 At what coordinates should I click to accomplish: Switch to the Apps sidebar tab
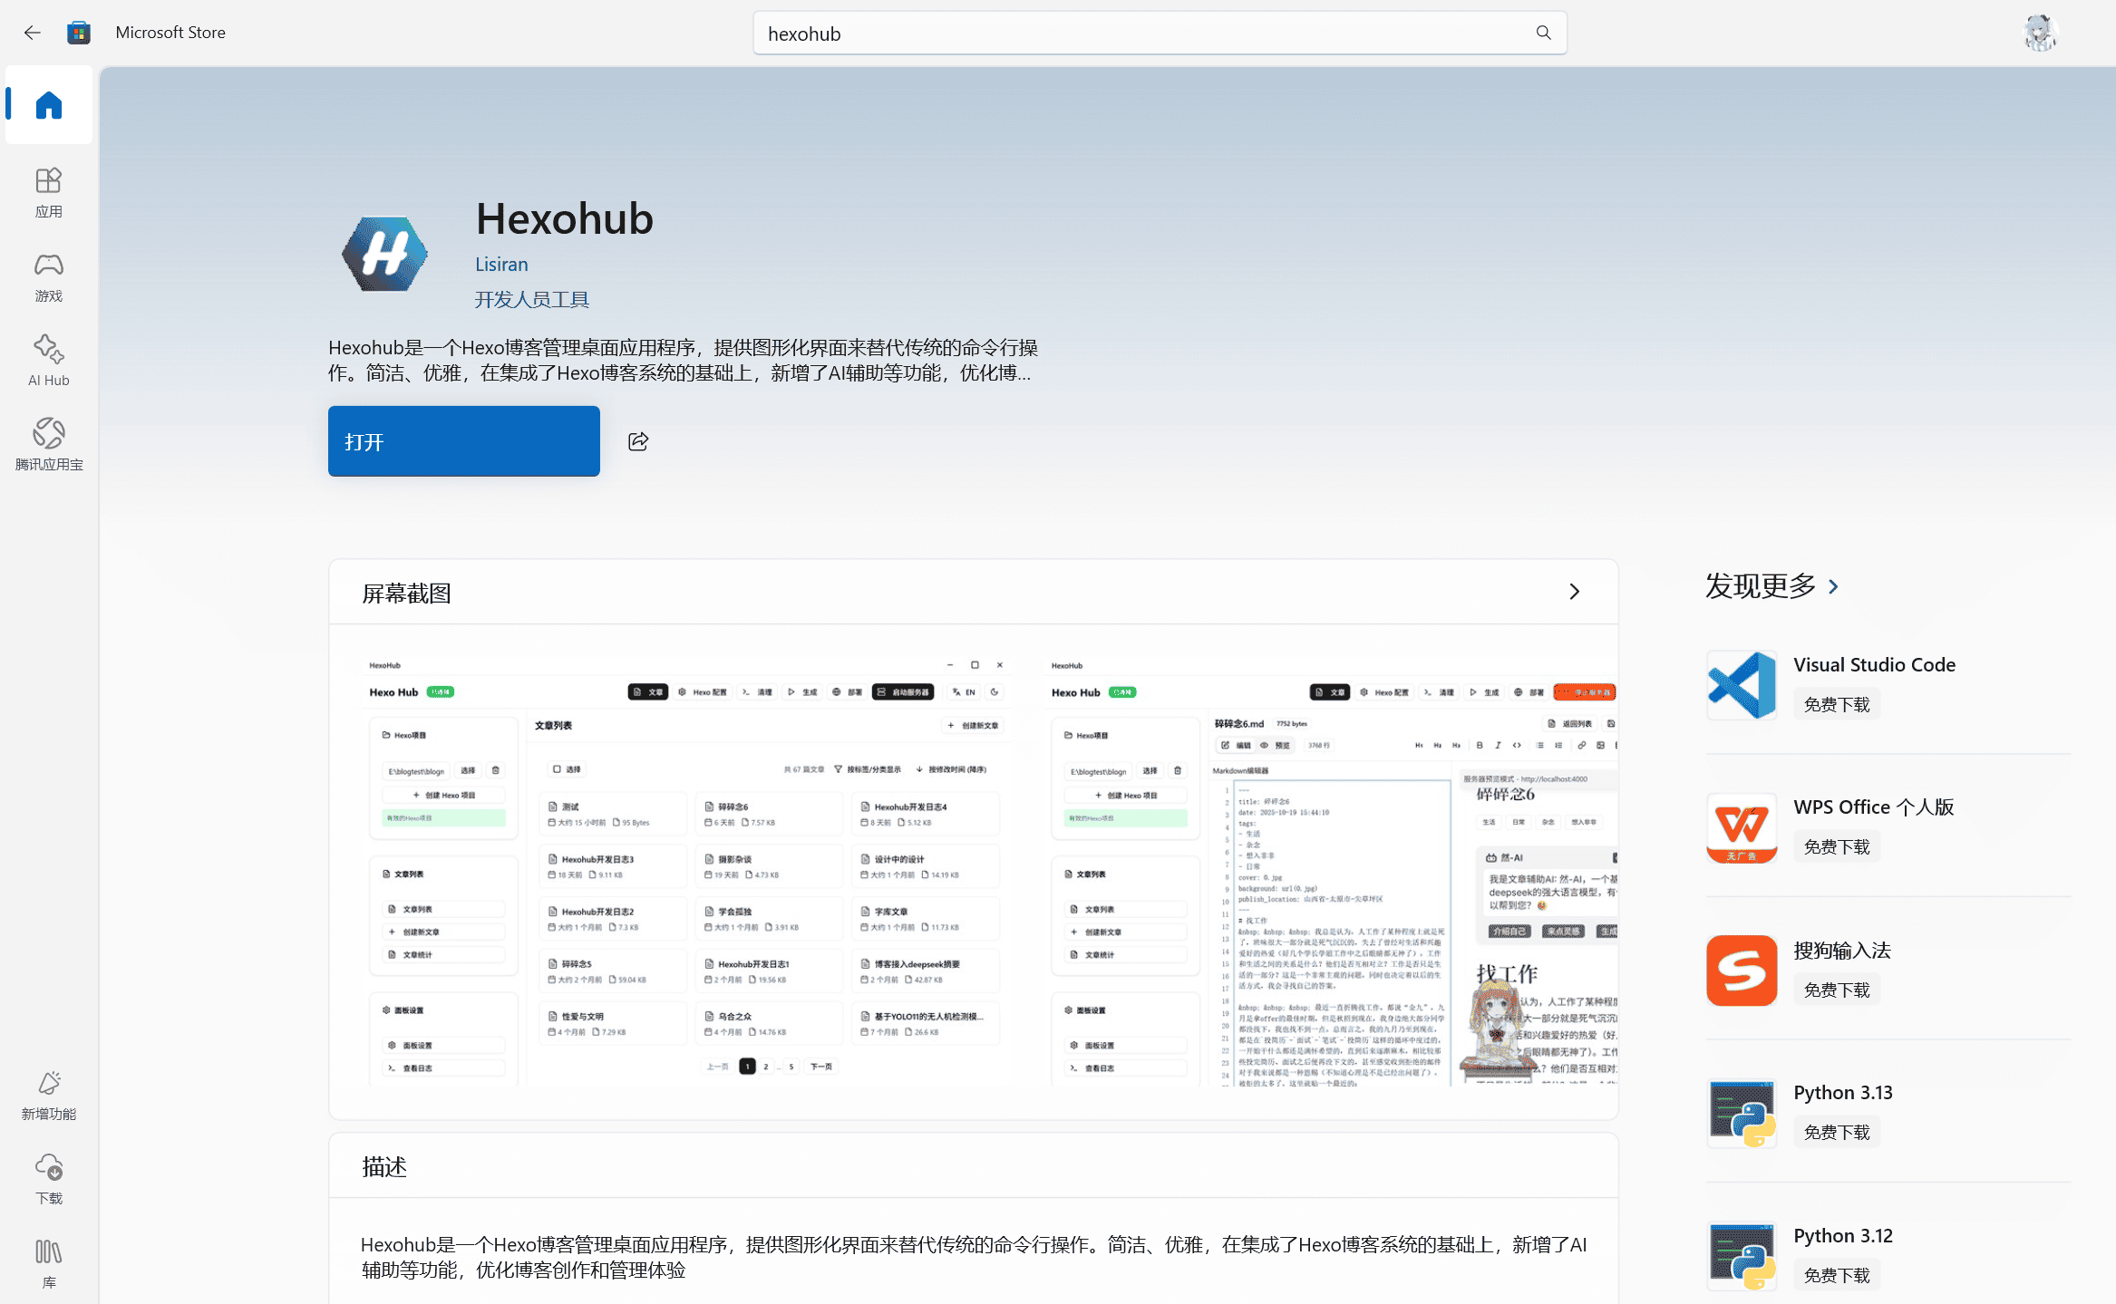(x=49, y=192)
